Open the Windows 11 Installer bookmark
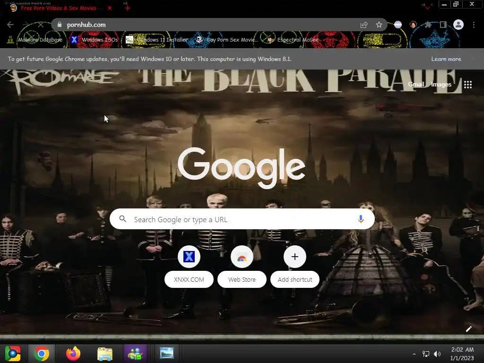Viewport: 484px width, 363px height. pyautogui.click(x=157, y=40)
